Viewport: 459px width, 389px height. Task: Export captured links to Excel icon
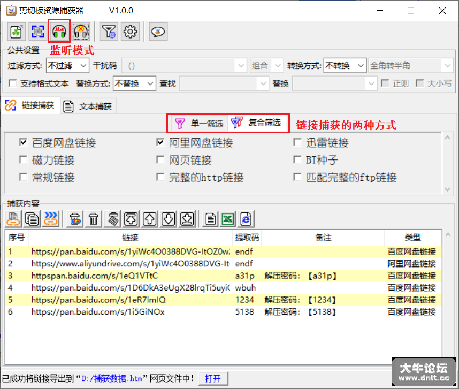point(228,219)
